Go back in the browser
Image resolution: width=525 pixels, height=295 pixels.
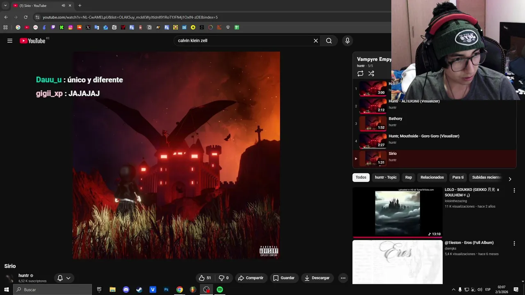pyautogui.click(x=6, y=17)
